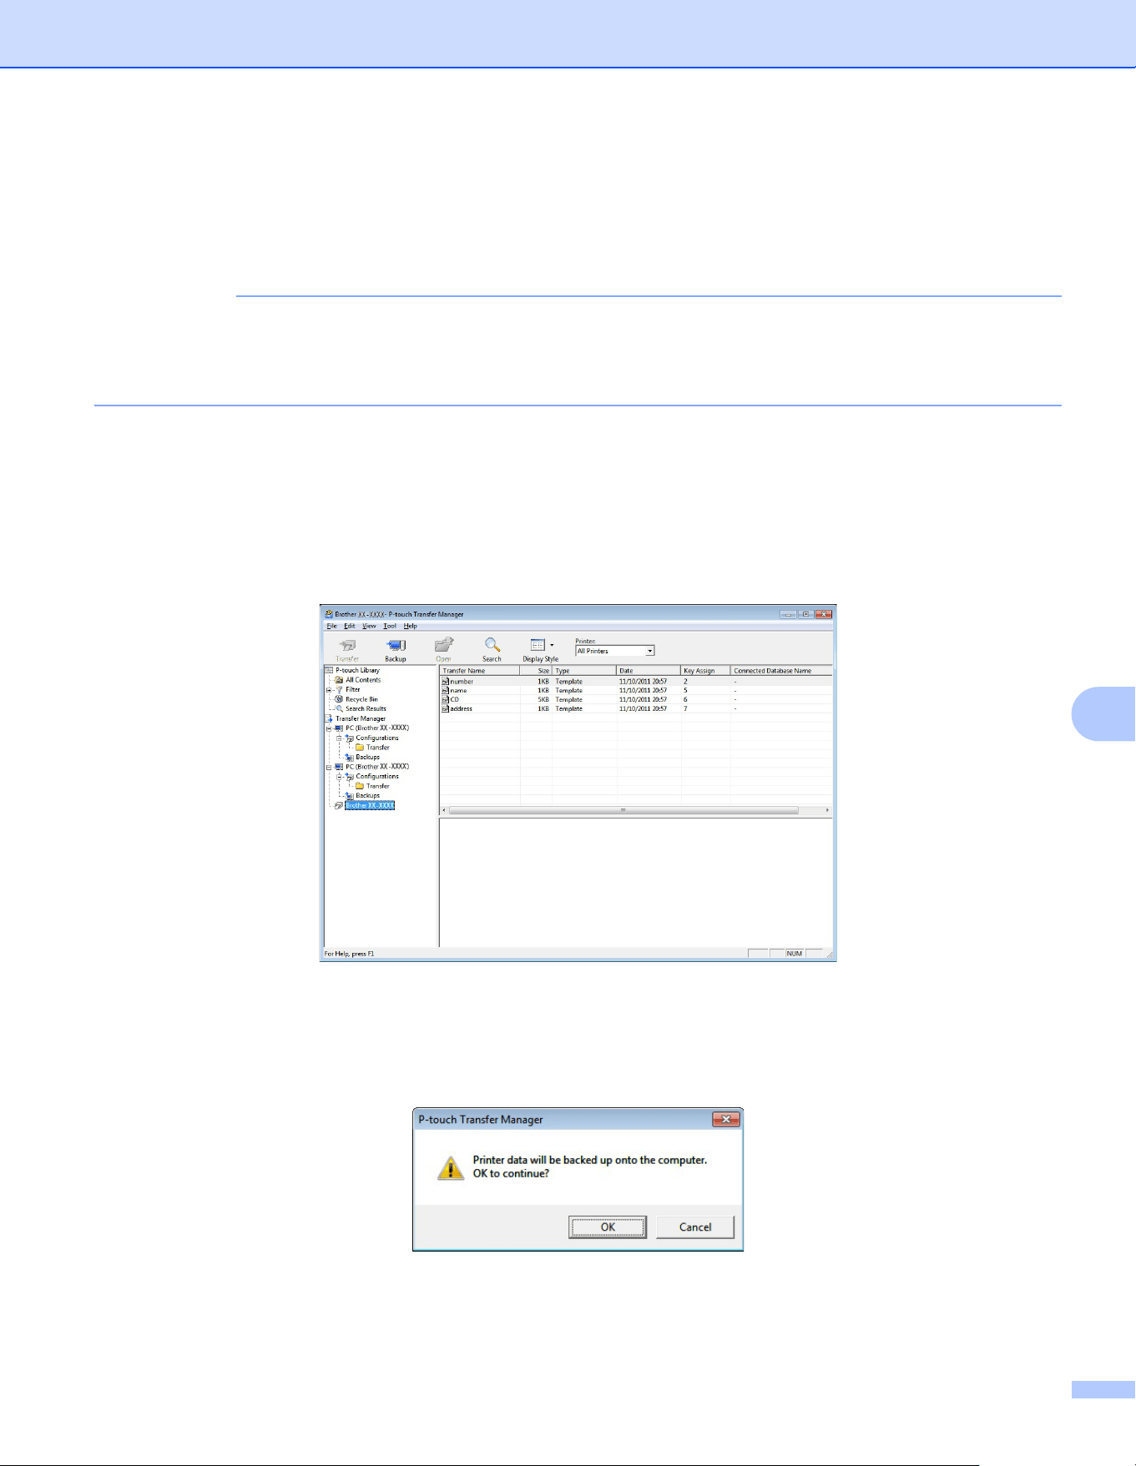Click the Key Assign value 7
The image size is (1136, 1466).
pyautogui.click(x=686, y=708)
